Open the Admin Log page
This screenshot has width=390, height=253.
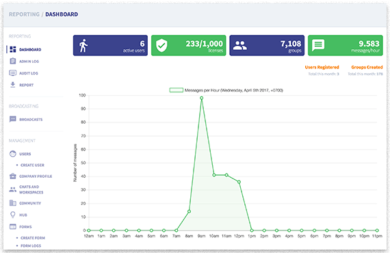click(29, 61)
